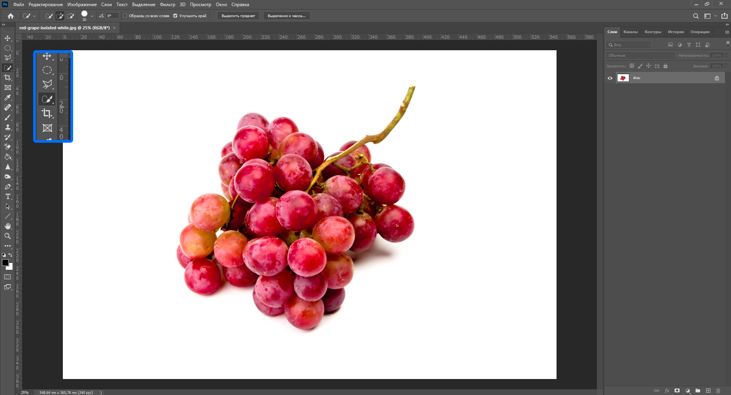Screen dimensions: 731x395
Task: Pick the Eyedropper tool
Action: click(8, 98)
